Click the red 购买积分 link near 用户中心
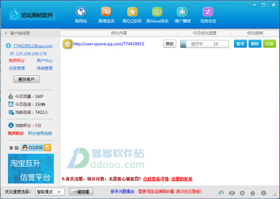This screenshot has width=280, height=199. click(17, 61)
